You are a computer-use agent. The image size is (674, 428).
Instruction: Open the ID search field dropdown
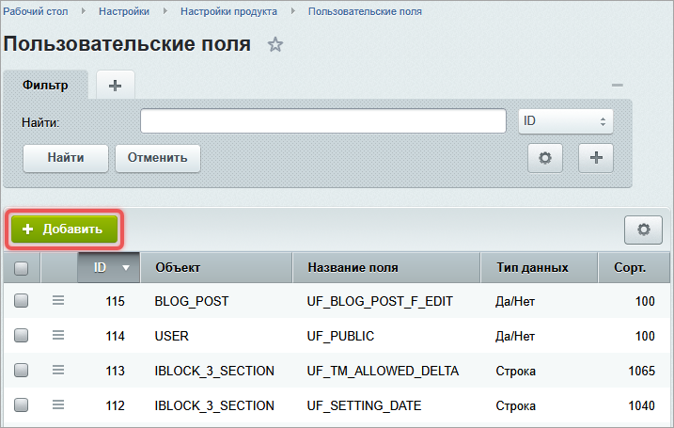point(565,122)
